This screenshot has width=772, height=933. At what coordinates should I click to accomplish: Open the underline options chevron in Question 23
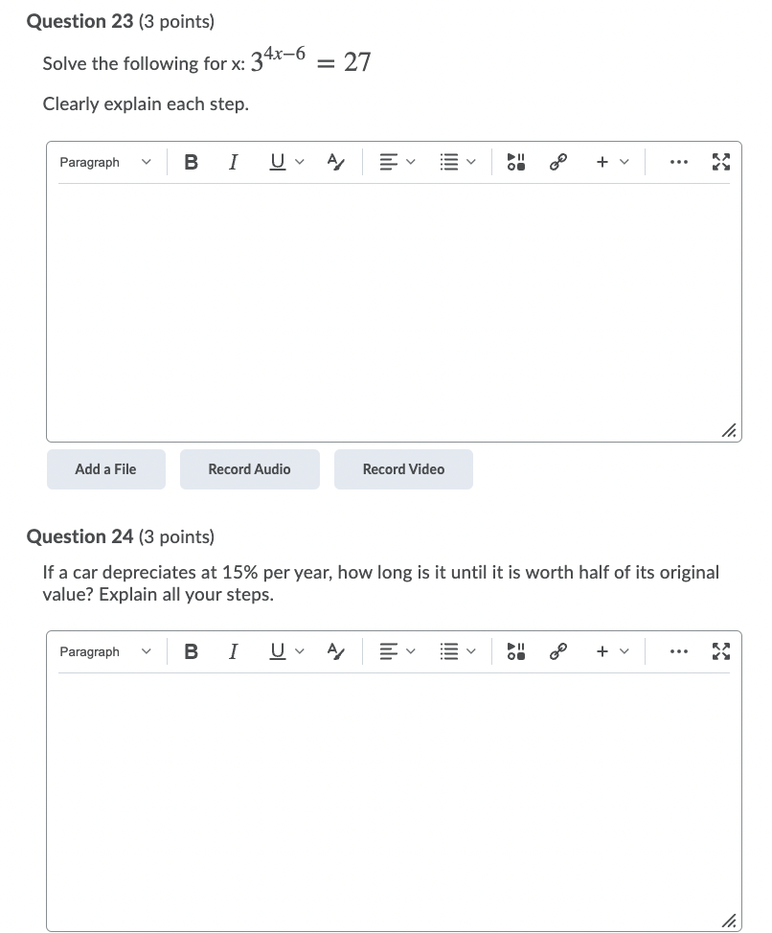point(298,162)
